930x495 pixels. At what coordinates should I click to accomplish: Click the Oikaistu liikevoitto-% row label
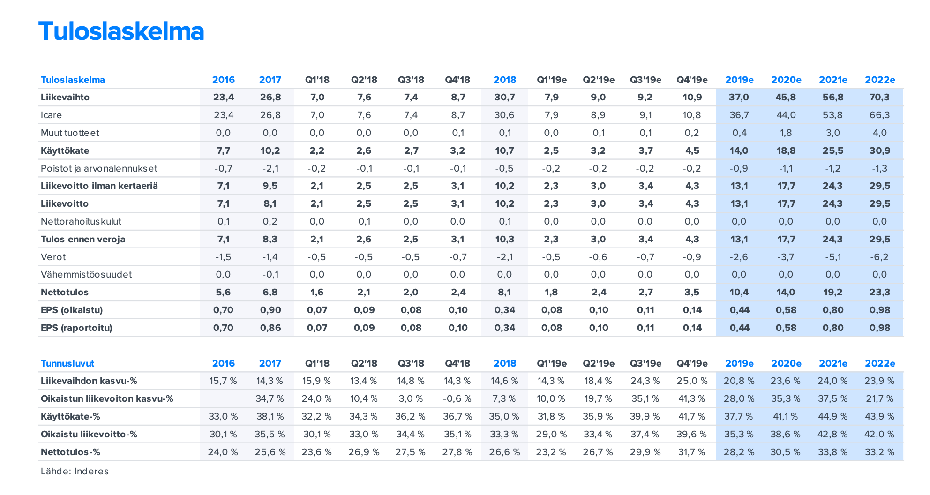89,434
